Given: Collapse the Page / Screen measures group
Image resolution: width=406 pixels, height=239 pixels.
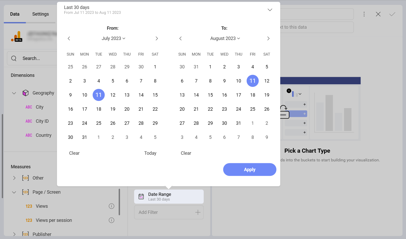Looking at the screenshot, I should [x=14, y=192].
